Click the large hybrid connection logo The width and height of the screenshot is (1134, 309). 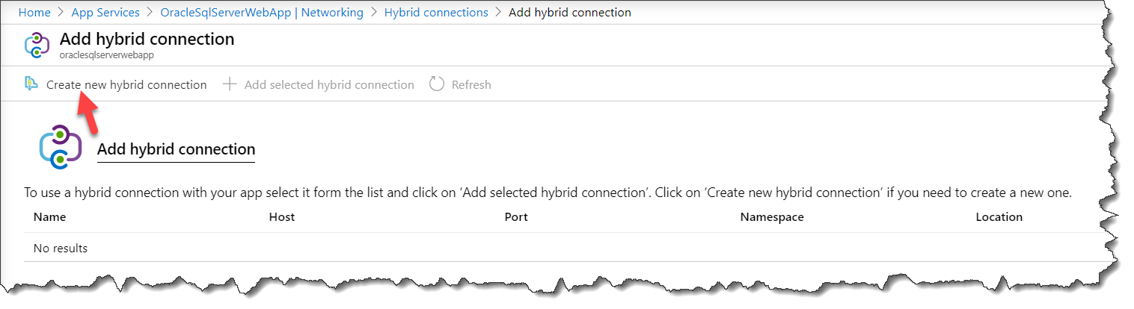point(60,146)
